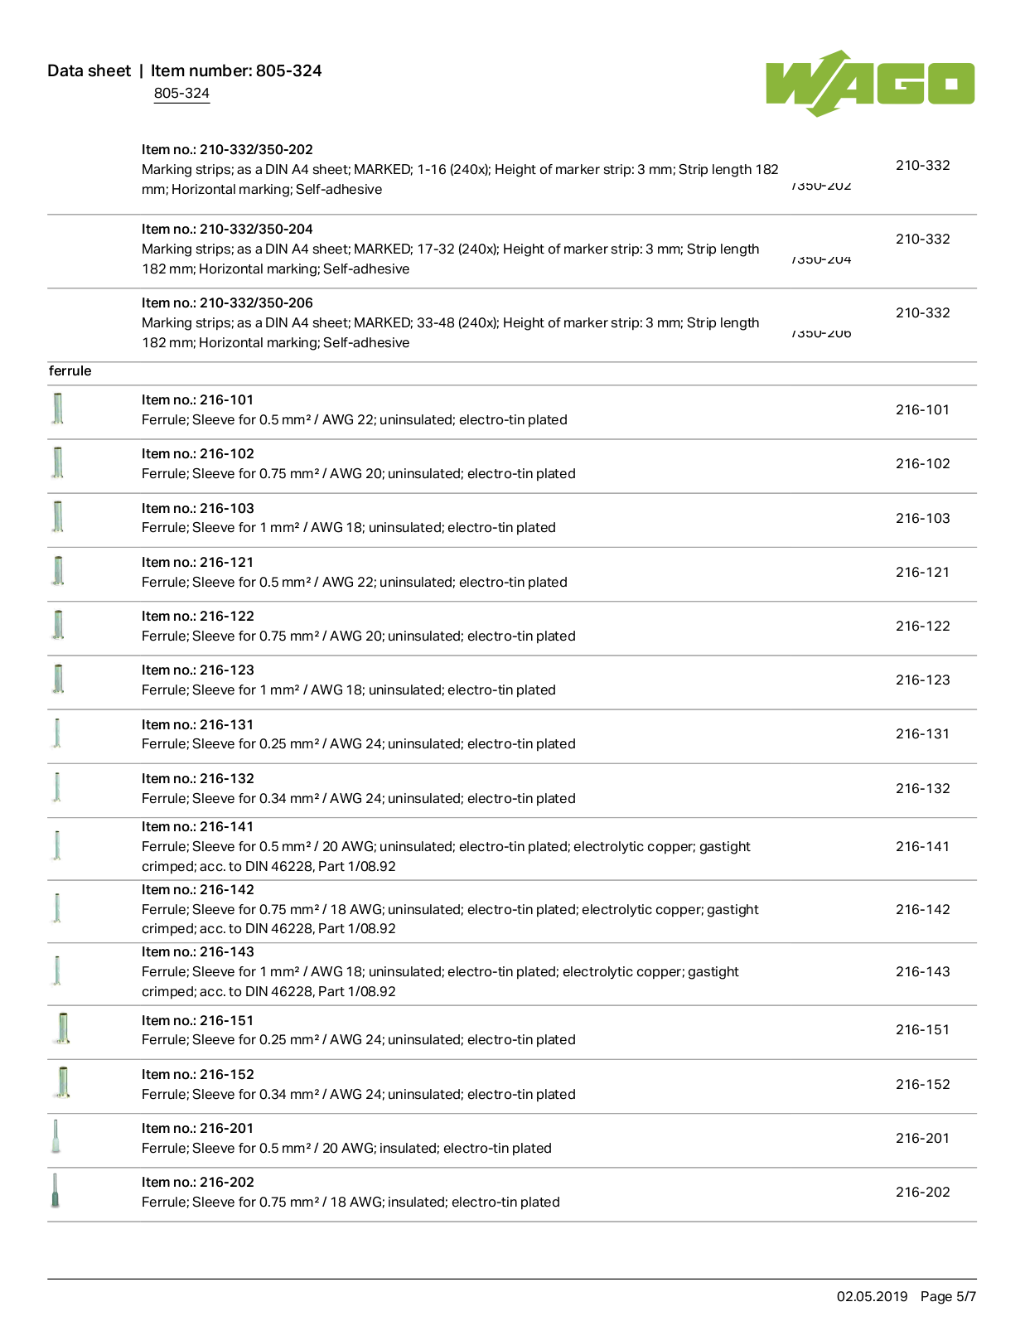Click the 'ferrule' section heading
1025x1326 pixels.
click(70, 370)
